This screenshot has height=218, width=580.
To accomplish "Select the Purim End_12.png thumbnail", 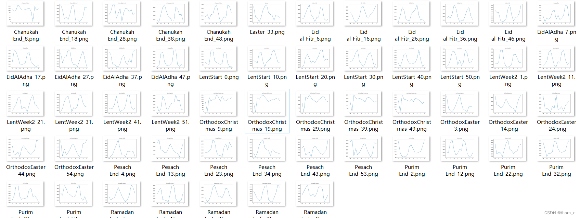I will tap(460, 149).
